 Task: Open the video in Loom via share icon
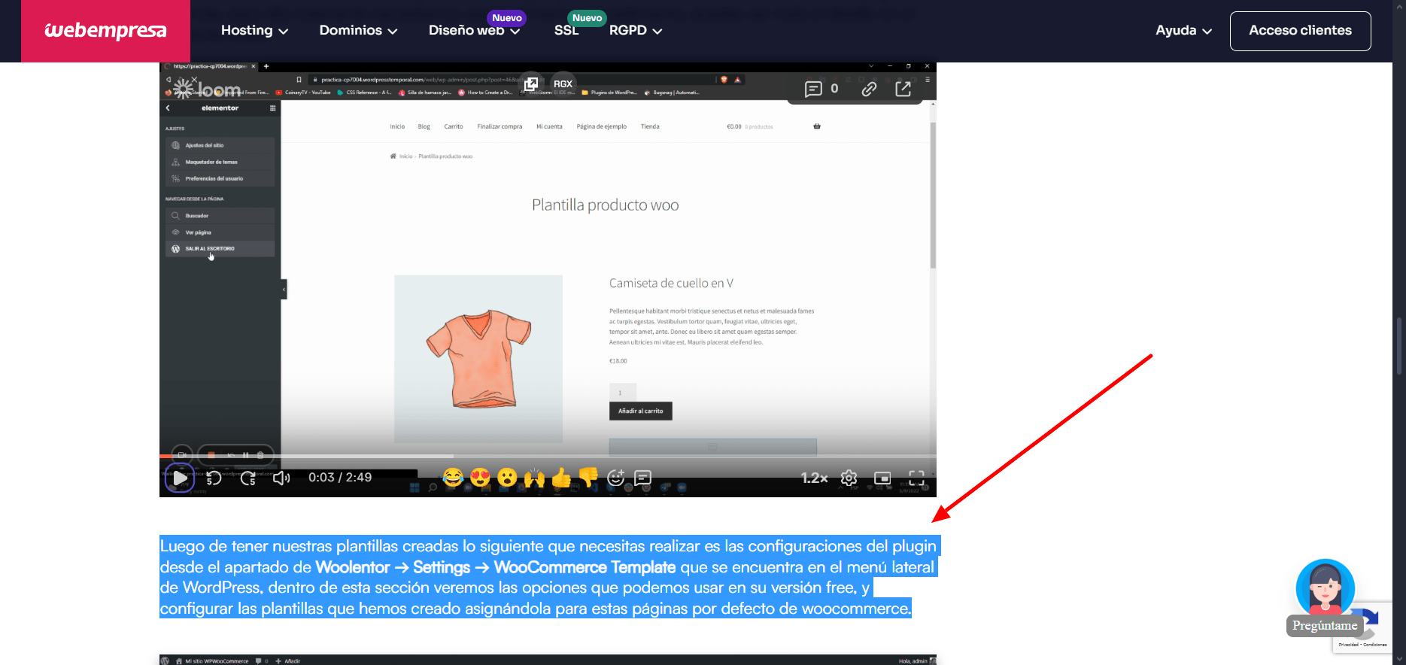tap(903, 89)
